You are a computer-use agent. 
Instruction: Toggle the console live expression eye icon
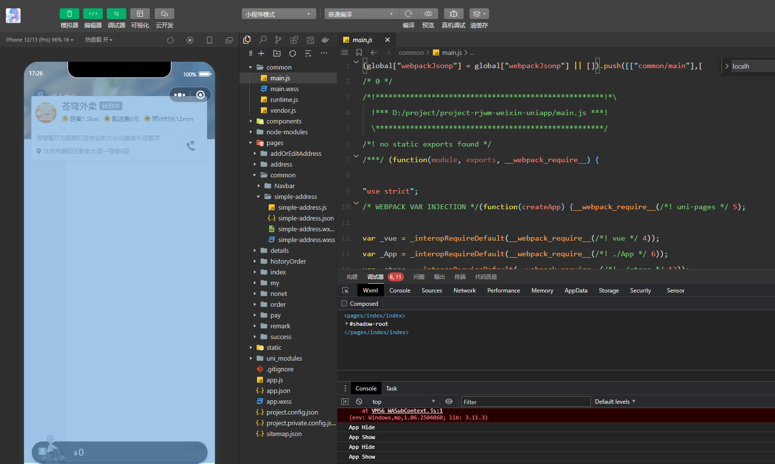coord(448,402)
